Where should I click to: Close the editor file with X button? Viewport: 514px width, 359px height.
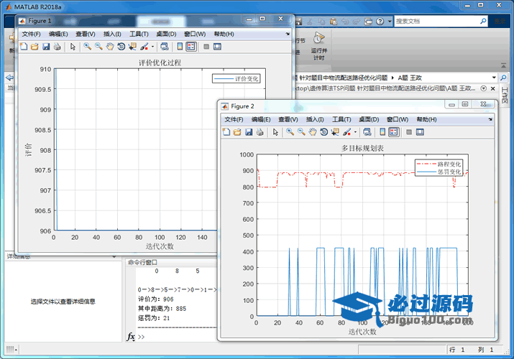click(x=492, y=88)
